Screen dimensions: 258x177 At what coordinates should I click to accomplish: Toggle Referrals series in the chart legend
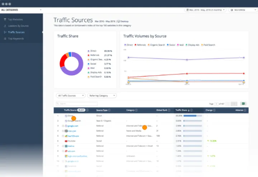(141, 45)
